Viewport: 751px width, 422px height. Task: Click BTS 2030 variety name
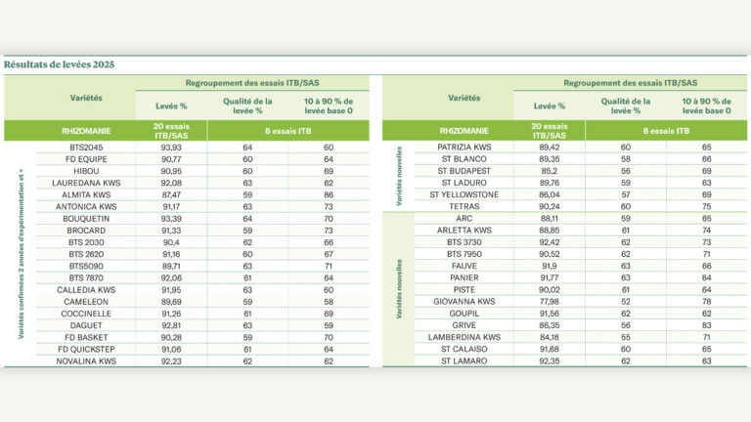[x=86, y=242]
